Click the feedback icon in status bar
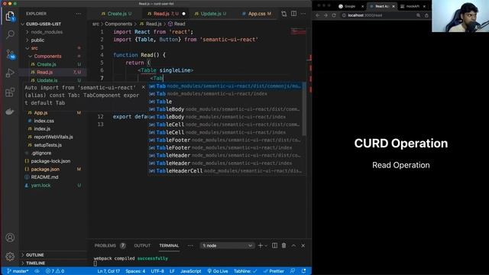 tap(292, 271)
